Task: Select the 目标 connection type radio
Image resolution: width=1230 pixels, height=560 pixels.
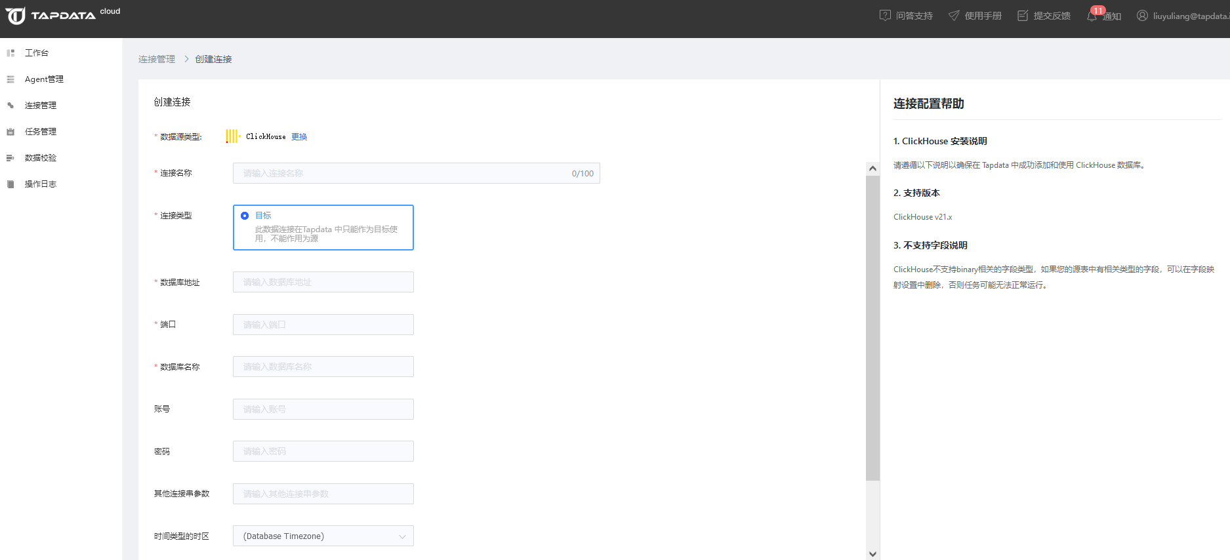Action: 245,216
